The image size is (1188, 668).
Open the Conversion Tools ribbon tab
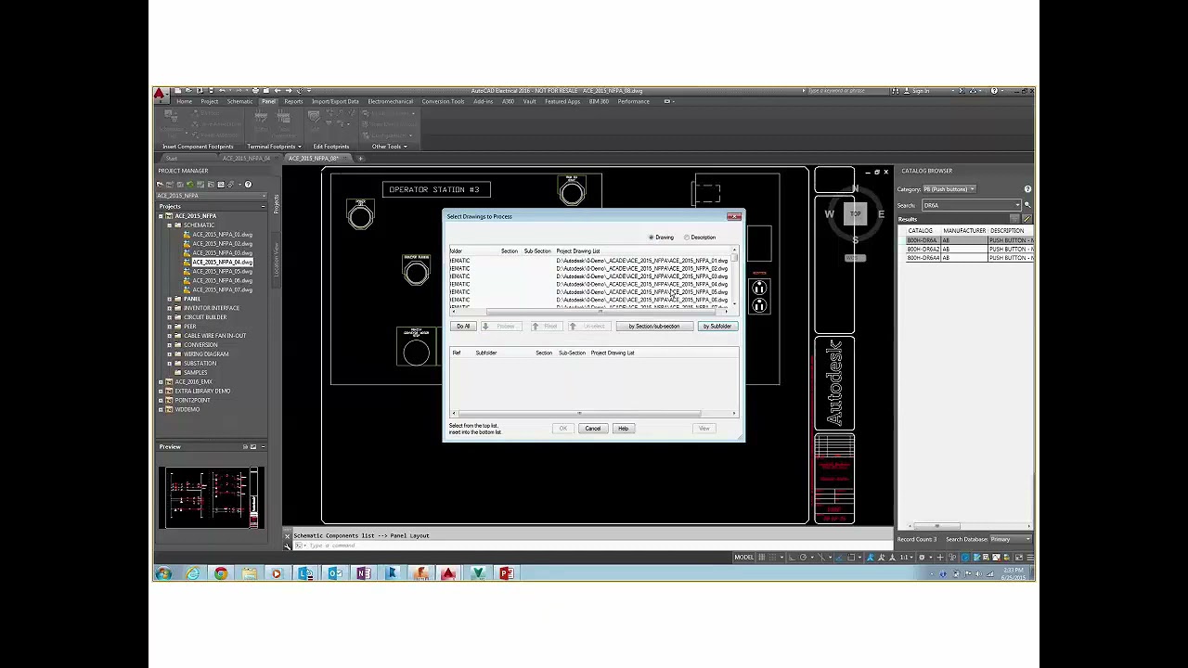coord(443,101)
